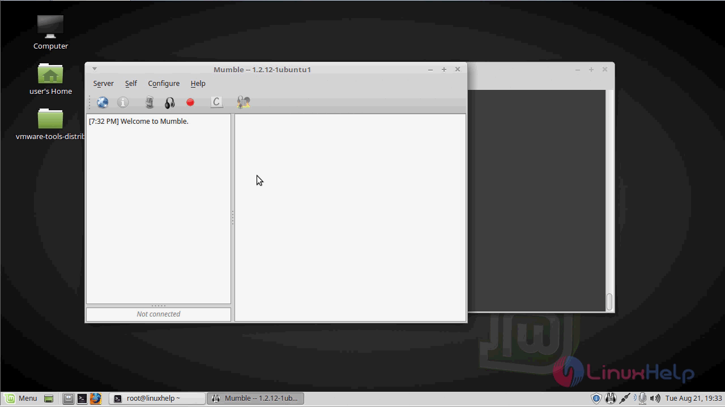Open the Mumble window menu arrow in title bar
725x407 pixels.
click(95, 69)
